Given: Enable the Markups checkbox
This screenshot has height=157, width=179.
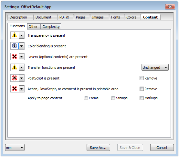Looking at the screenshot, I should click(142, 98).
